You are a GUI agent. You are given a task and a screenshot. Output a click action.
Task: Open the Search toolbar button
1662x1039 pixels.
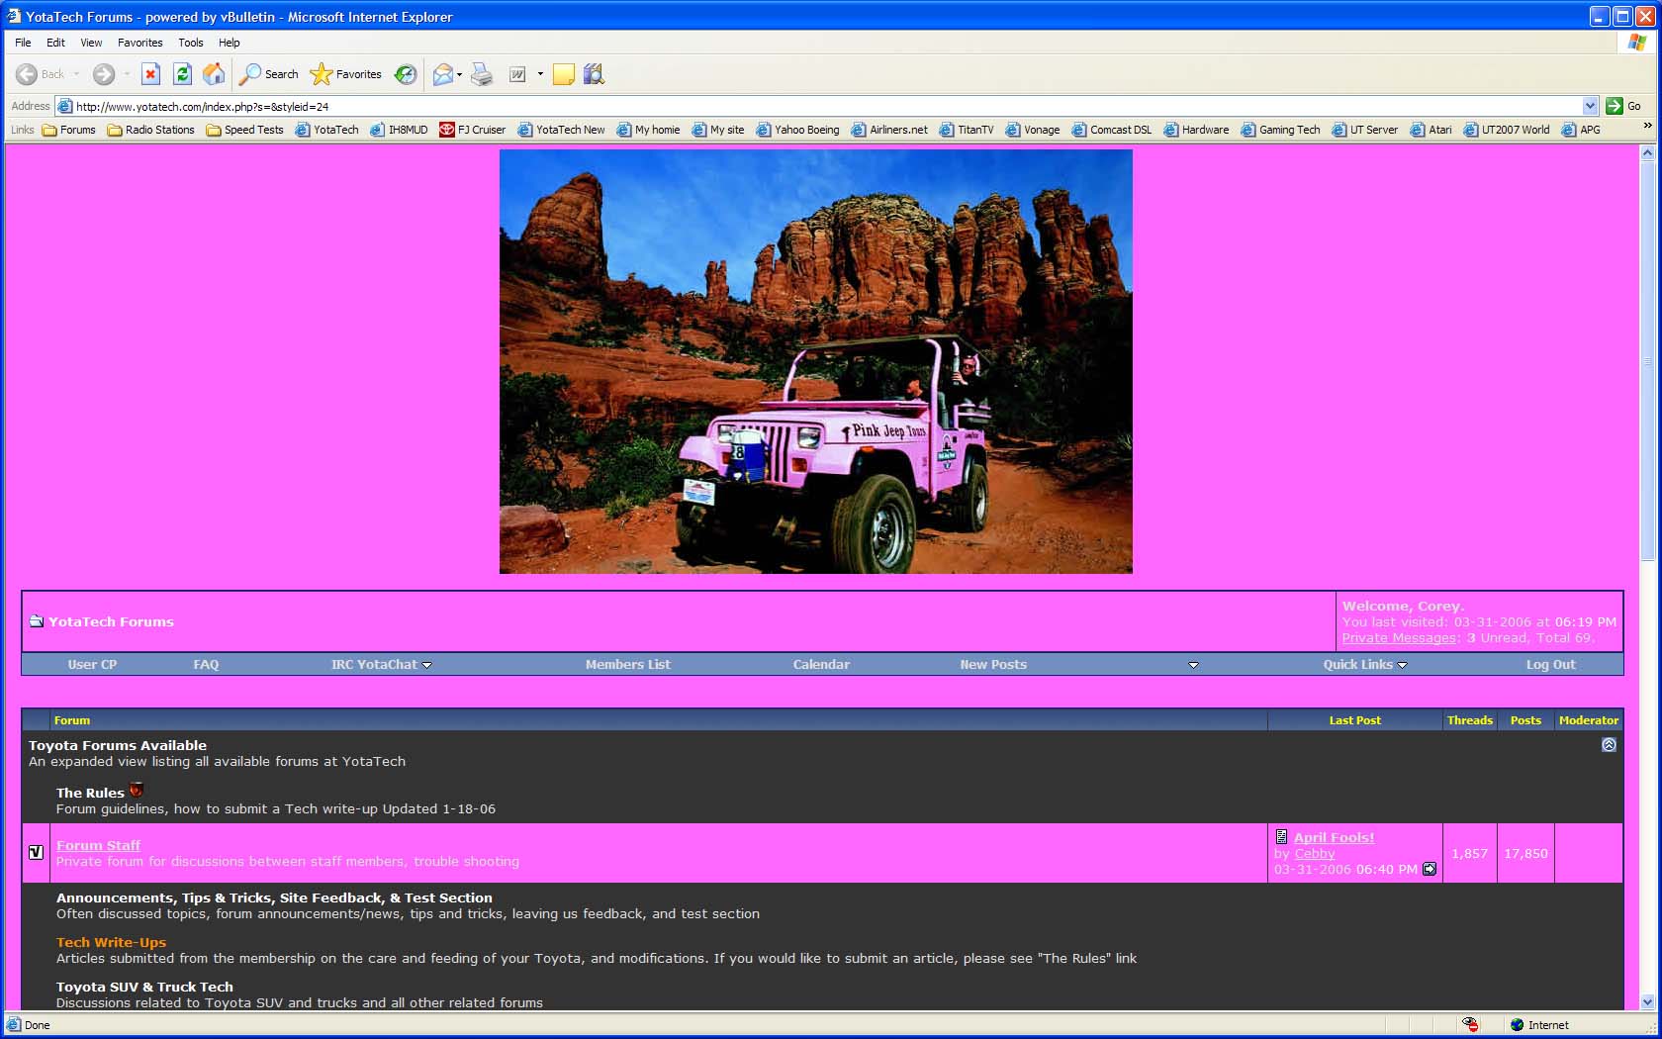coord(269,74)
